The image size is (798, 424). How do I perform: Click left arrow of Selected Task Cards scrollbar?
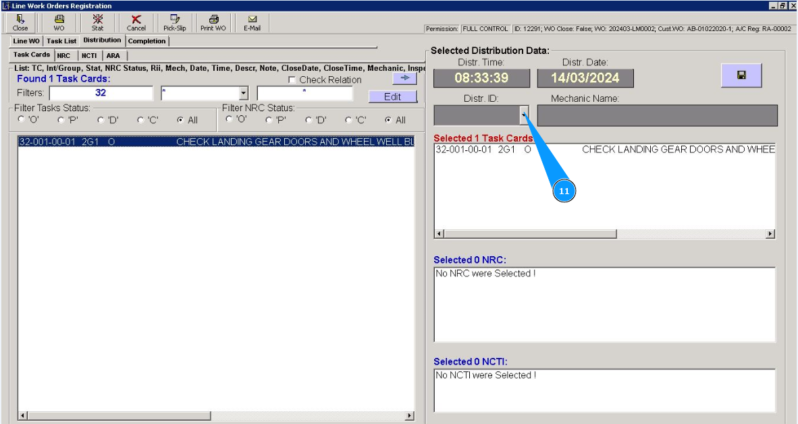[x=440, y=234]
